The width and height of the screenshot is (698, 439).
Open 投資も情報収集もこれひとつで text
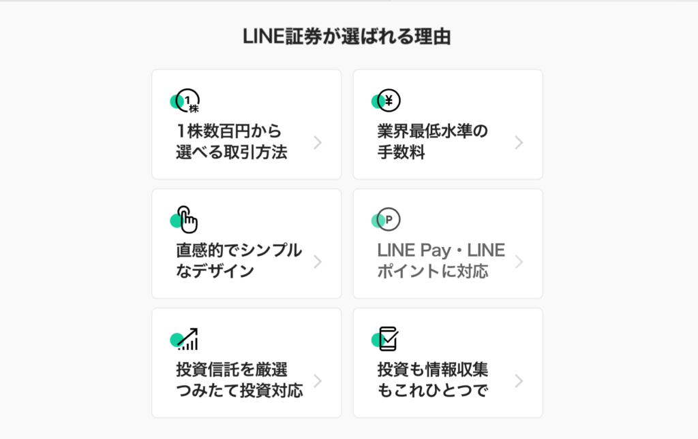pos(433,380)
